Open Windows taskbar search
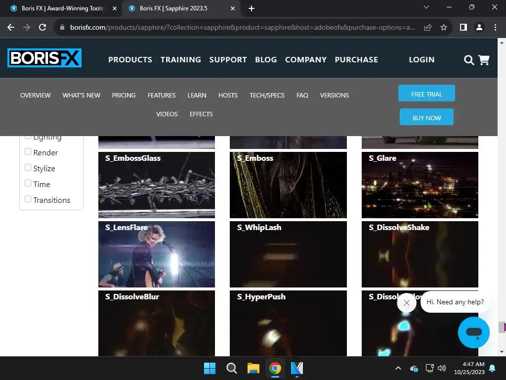This screenshot has width=506, height=380. tap(231, 368)
